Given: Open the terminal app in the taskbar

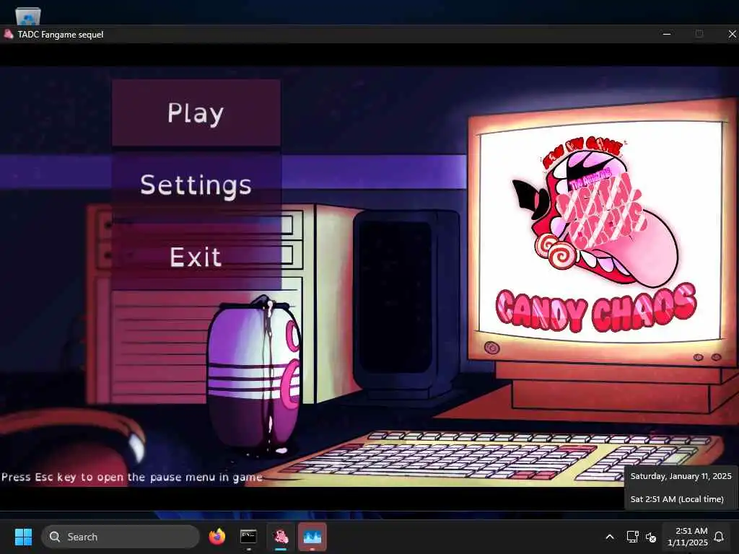Looking at the screenshot, I should [x=248, y=537].
